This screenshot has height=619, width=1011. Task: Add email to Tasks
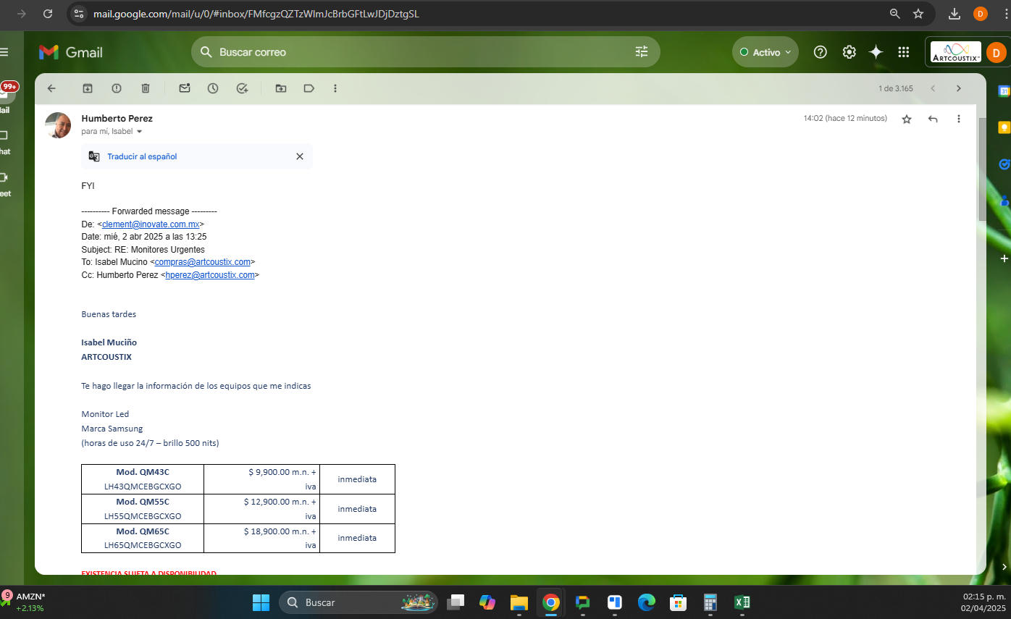pos(243,88)
